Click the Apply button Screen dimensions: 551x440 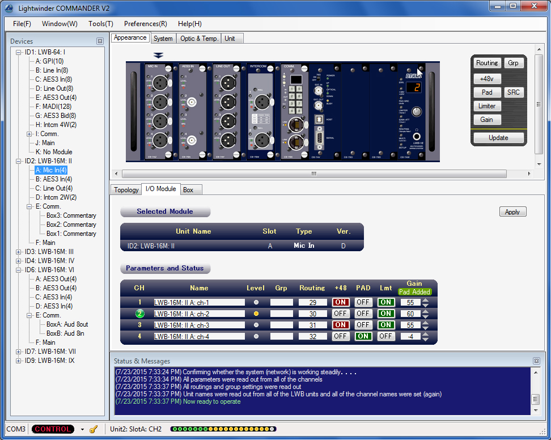tap(512, 212)
